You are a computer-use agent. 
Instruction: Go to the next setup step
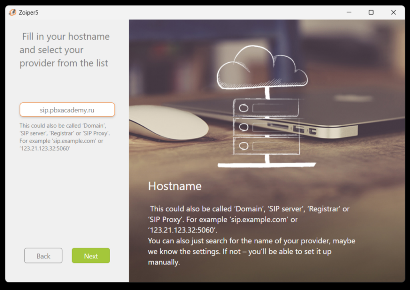[91, 256]
